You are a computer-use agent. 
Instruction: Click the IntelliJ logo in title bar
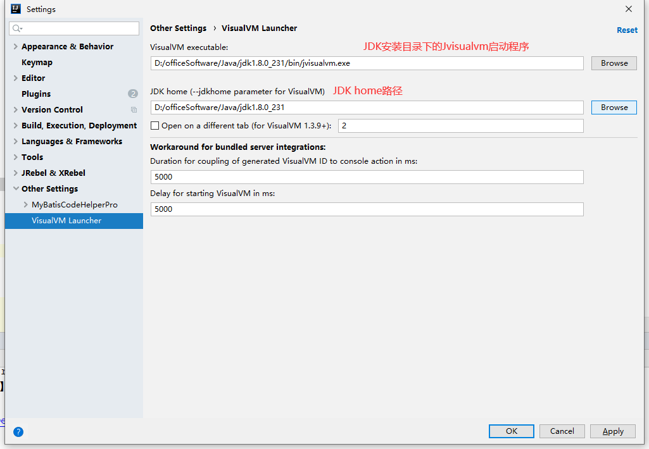coord(16,9)
